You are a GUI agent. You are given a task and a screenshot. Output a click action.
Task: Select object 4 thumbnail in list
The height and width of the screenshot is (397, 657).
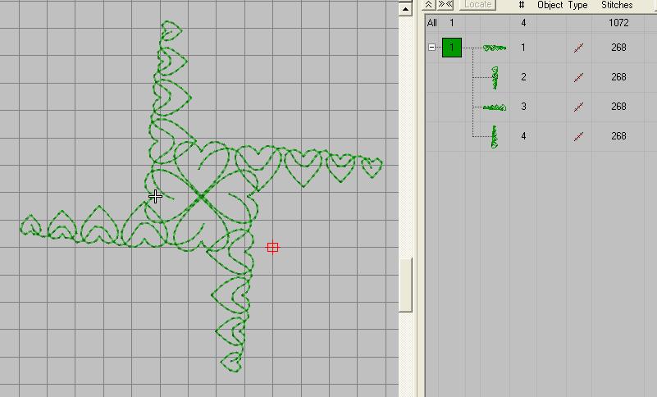pyautogui.click(x=495, y=137)
